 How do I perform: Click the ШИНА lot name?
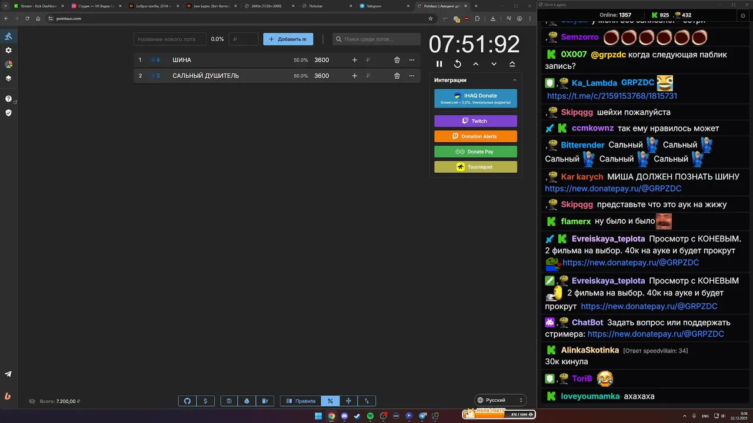click(182, 60)
